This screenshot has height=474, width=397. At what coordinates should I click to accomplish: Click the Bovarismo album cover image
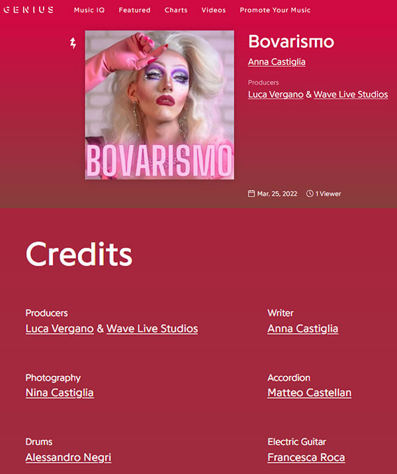[159, 105]
